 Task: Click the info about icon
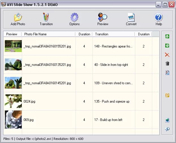(167, 129)
